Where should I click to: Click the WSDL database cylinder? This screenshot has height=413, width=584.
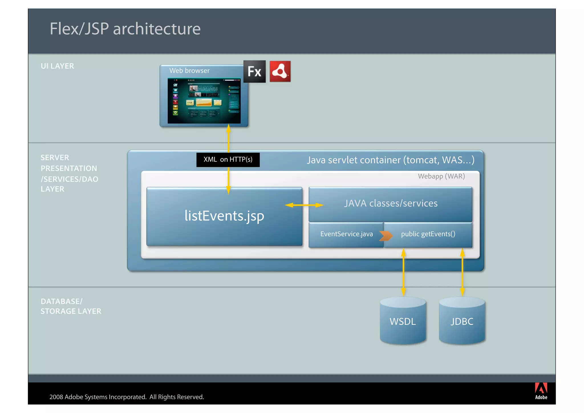pyautogui.click(x=403, y=321)
